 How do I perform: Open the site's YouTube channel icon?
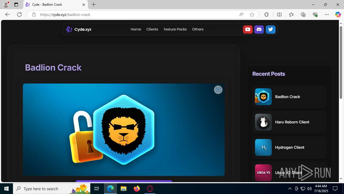point(248,29)
